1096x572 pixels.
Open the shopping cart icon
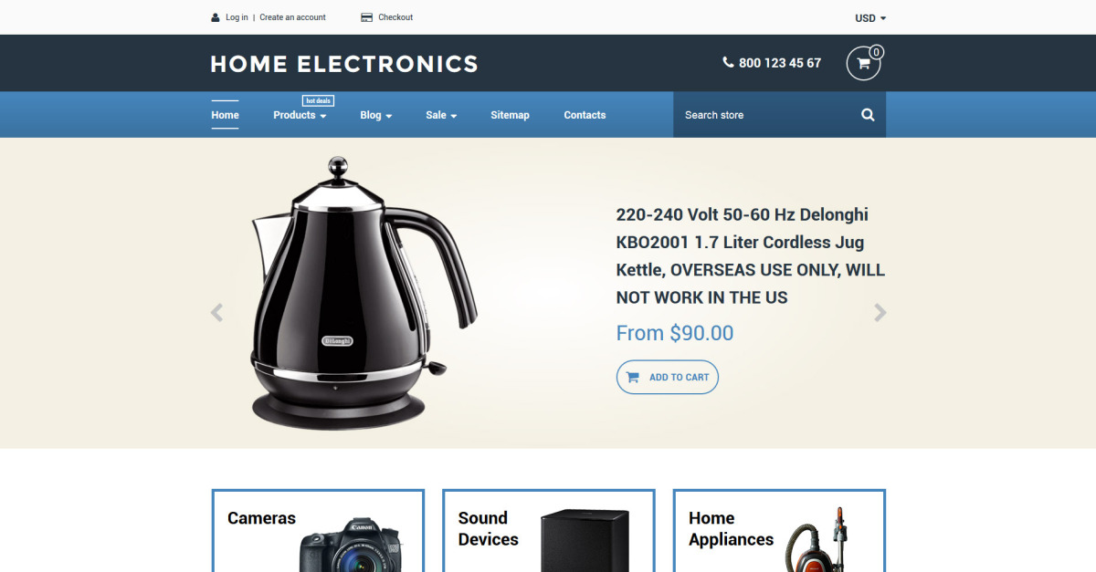click(863, 63)
